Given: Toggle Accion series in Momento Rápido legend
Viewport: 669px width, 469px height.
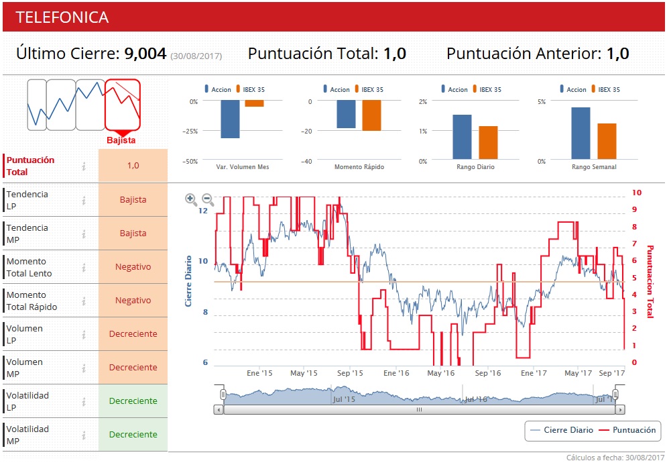Looking at the screenshot, I should [337, 89].
